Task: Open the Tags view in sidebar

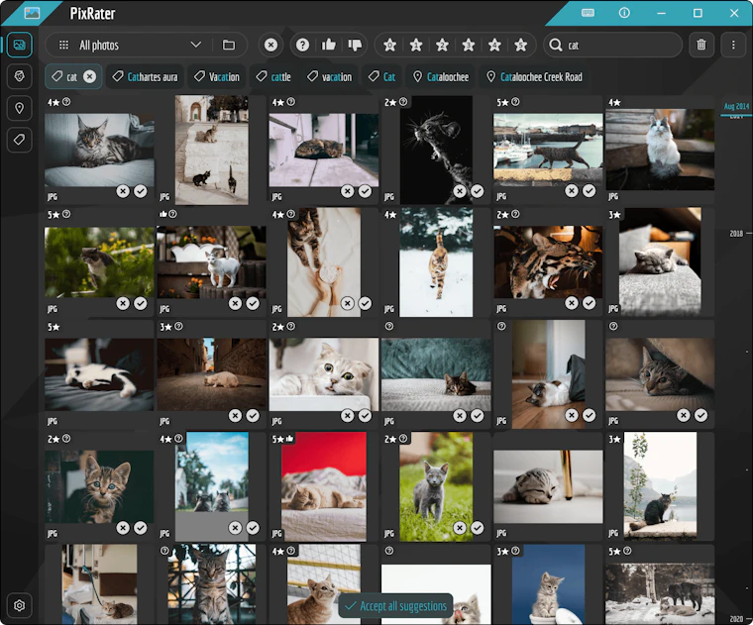Action: (x=19, y=140)
